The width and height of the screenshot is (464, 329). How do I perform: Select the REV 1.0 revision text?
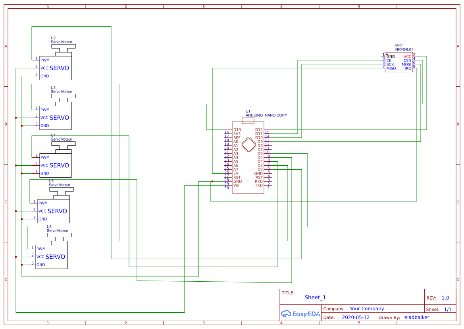pyautogui.click(x=445, y=298)
